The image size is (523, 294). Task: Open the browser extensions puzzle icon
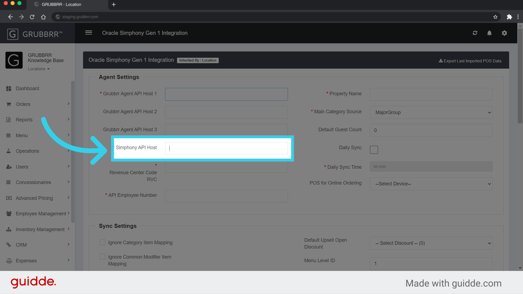click(x=509, y=17)
